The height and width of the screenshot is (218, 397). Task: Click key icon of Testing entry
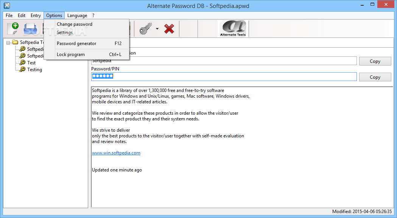(x=23, y=69)
